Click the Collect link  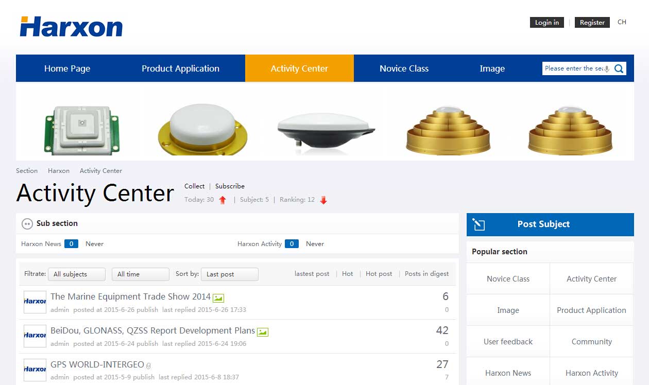click(194, 186)
